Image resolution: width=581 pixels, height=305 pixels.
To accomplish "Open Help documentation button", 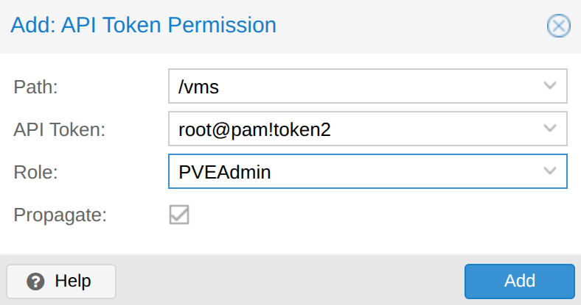I will [x=61, y=281].
